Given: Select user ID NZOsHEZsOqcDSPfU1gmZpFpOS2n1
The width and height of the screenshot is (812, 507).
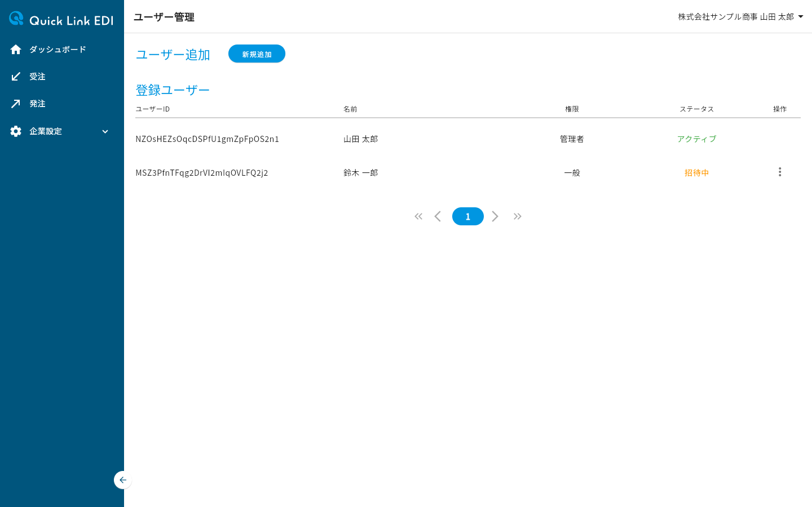Looking at the screenshot, I should click(x=207, y=139).
